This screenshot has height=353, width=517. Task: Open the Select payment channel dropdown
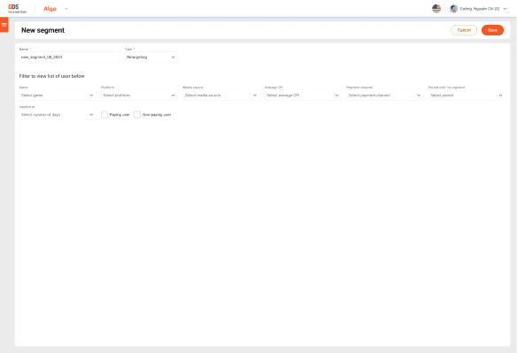(385, 96)
